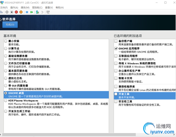
Task: Maximize the VM connection window
Action: [x=165, y=3]
